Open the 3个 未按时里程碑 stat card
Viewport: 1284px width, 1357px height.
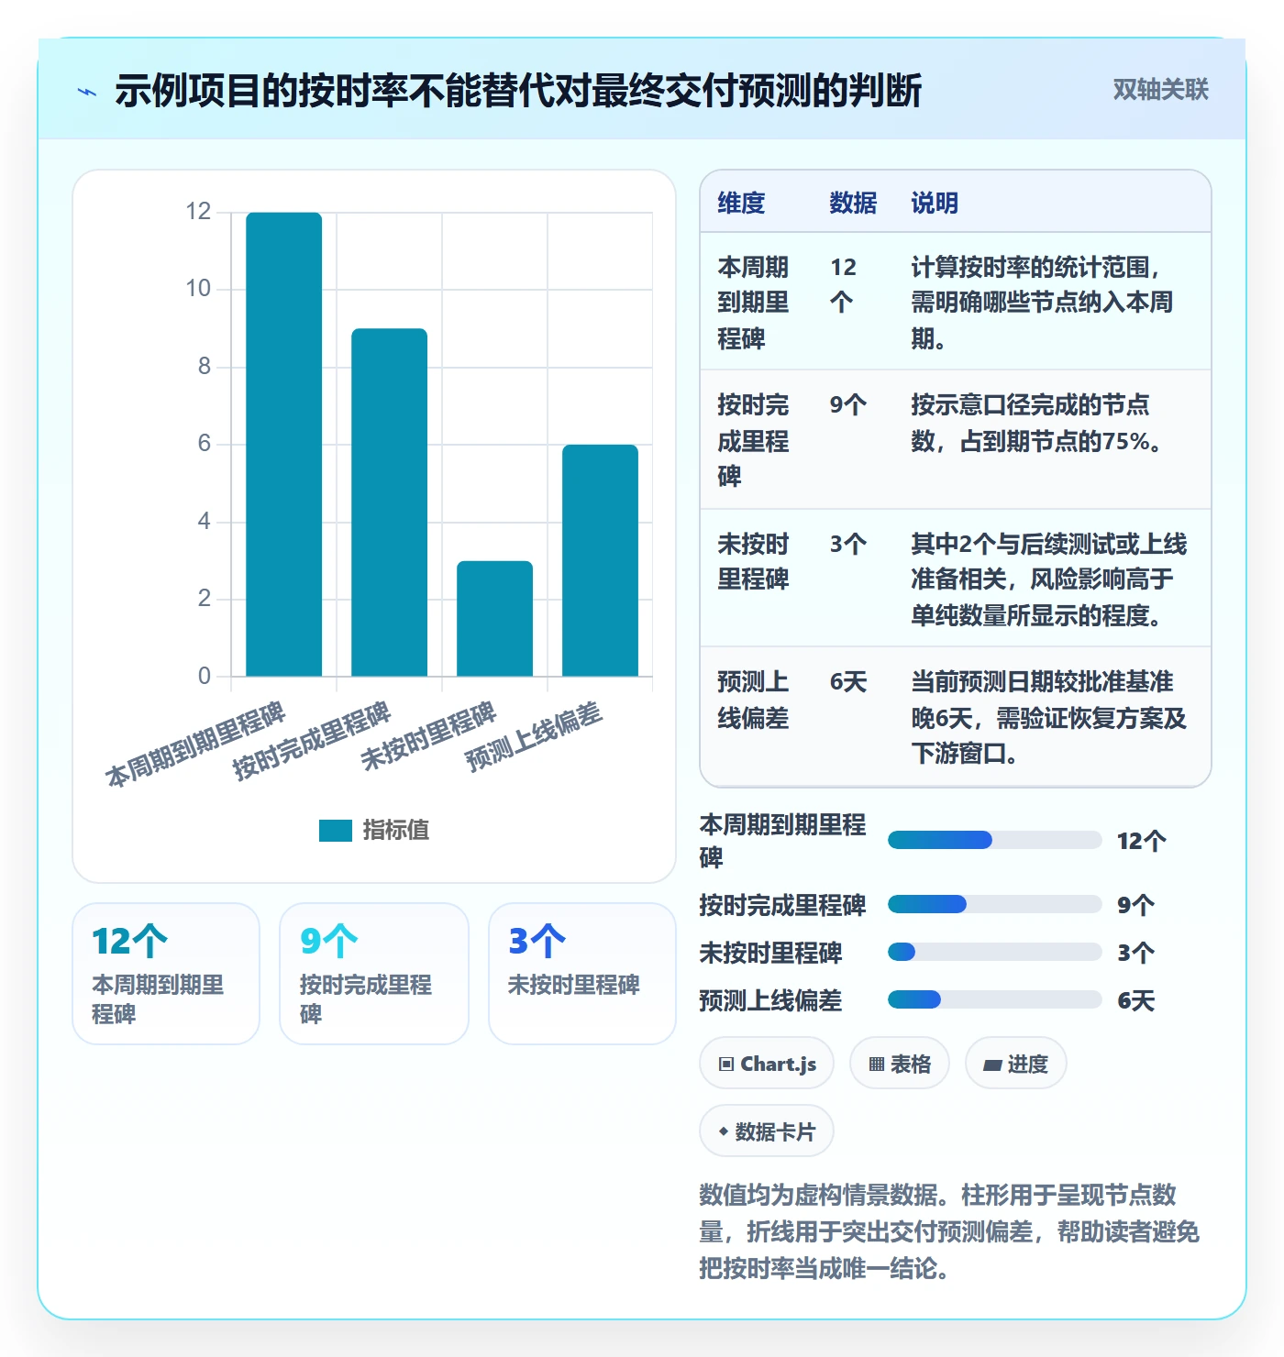pyautogui.click(x=582, y=974)
